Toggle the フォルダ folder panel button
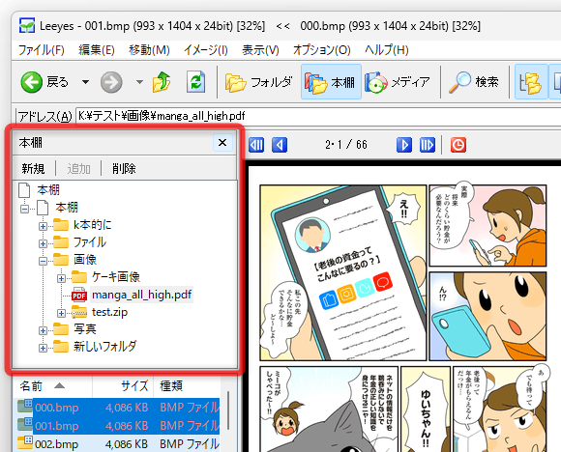This screenshot has width=561, height=452. (x=258, y=82)
